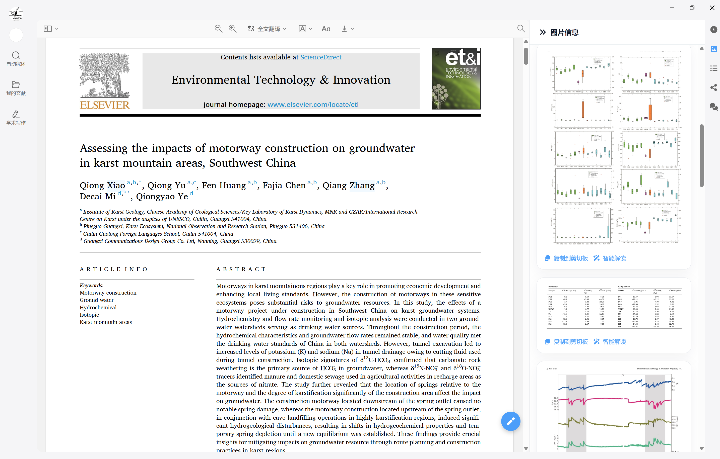Image resolution: width=720 pixels, height=459 pixels.
Task: Collapse the 图片信息 panel with double chevron
Action: click(543, 32)
